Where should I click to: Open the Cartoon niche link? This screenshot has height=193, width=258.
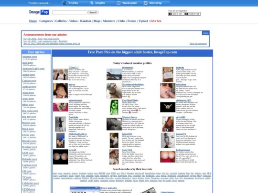click(29, 81)
